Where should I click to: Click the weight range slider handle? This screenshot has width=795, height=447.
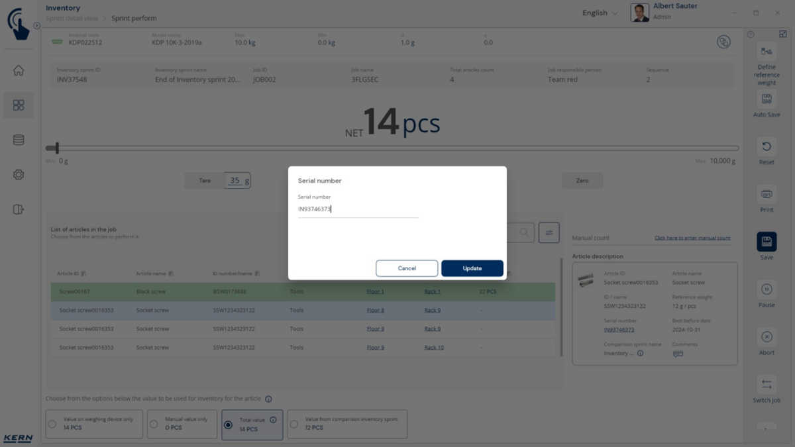click(x=57, y=148)
